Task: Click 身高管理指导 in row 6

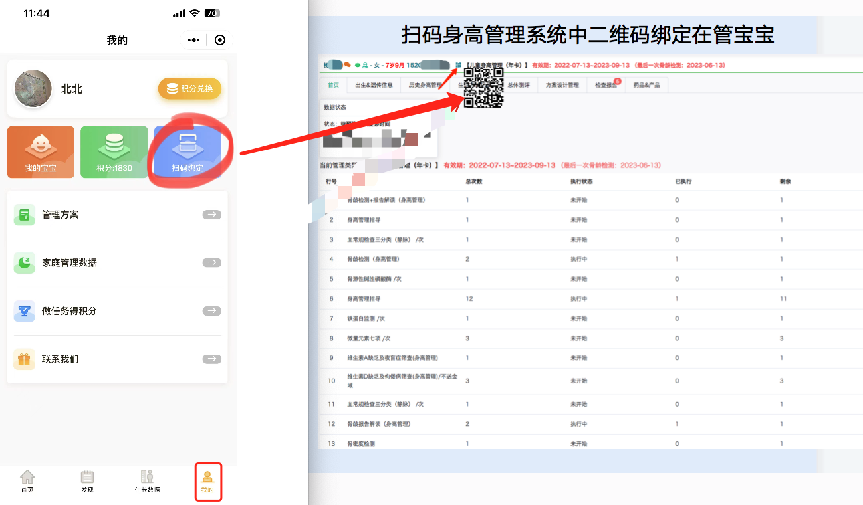Action: [364, 299]
